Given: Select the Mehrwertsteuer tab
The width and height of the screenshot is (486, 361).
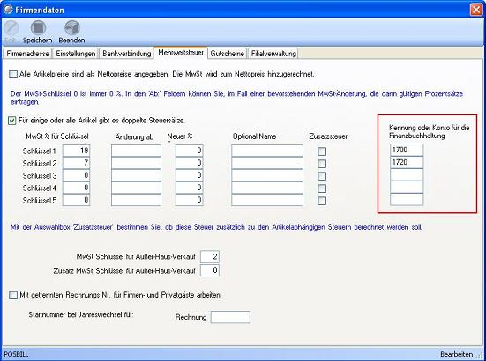Looking at the screenshot, I should point(181,53).
